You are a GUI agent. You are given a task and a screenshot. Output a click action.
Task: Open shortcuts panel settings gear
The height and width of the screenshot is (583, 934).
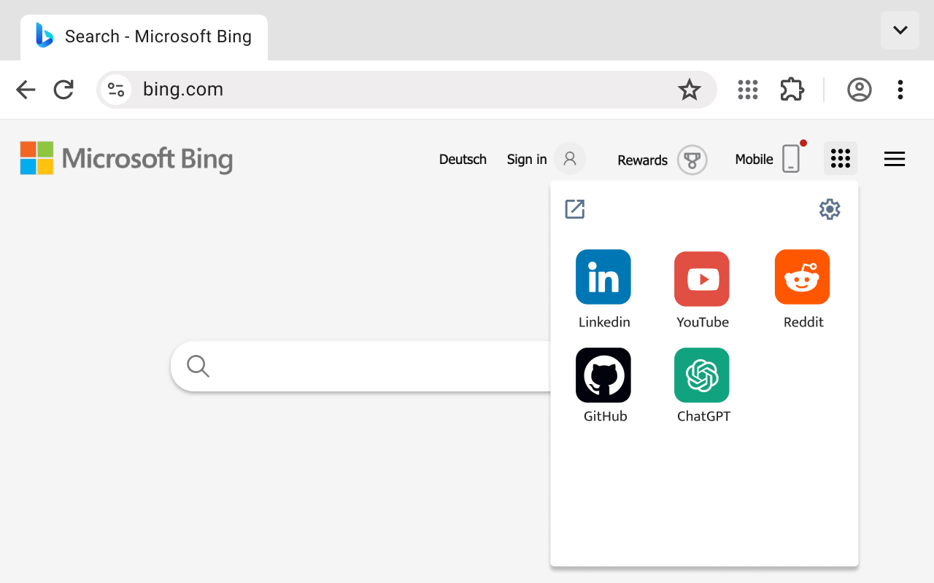pyautogui.click(x=830, y=209)
